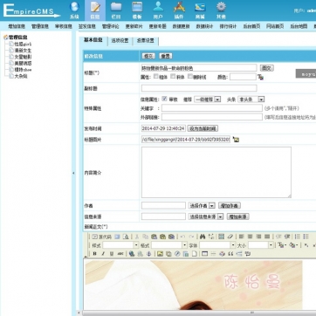The width and height of the screenshot is (316, 316).
Task: Click the find (binoculars) icon
Action: coord(203,237)
